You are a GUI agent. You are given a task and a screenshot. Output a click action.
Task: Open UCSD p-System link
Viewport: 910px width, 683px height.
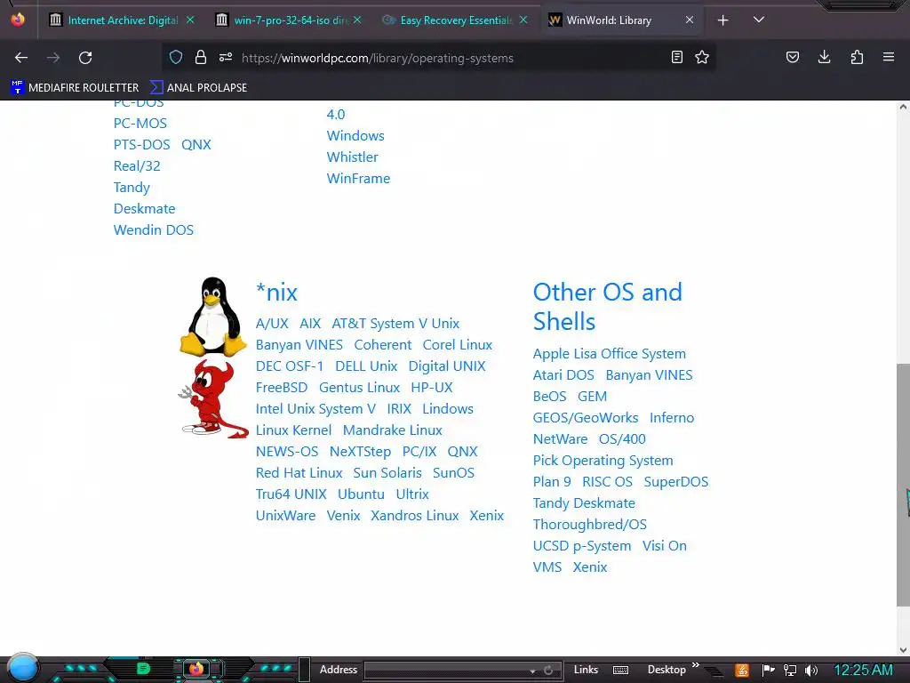tap(581, 546)
